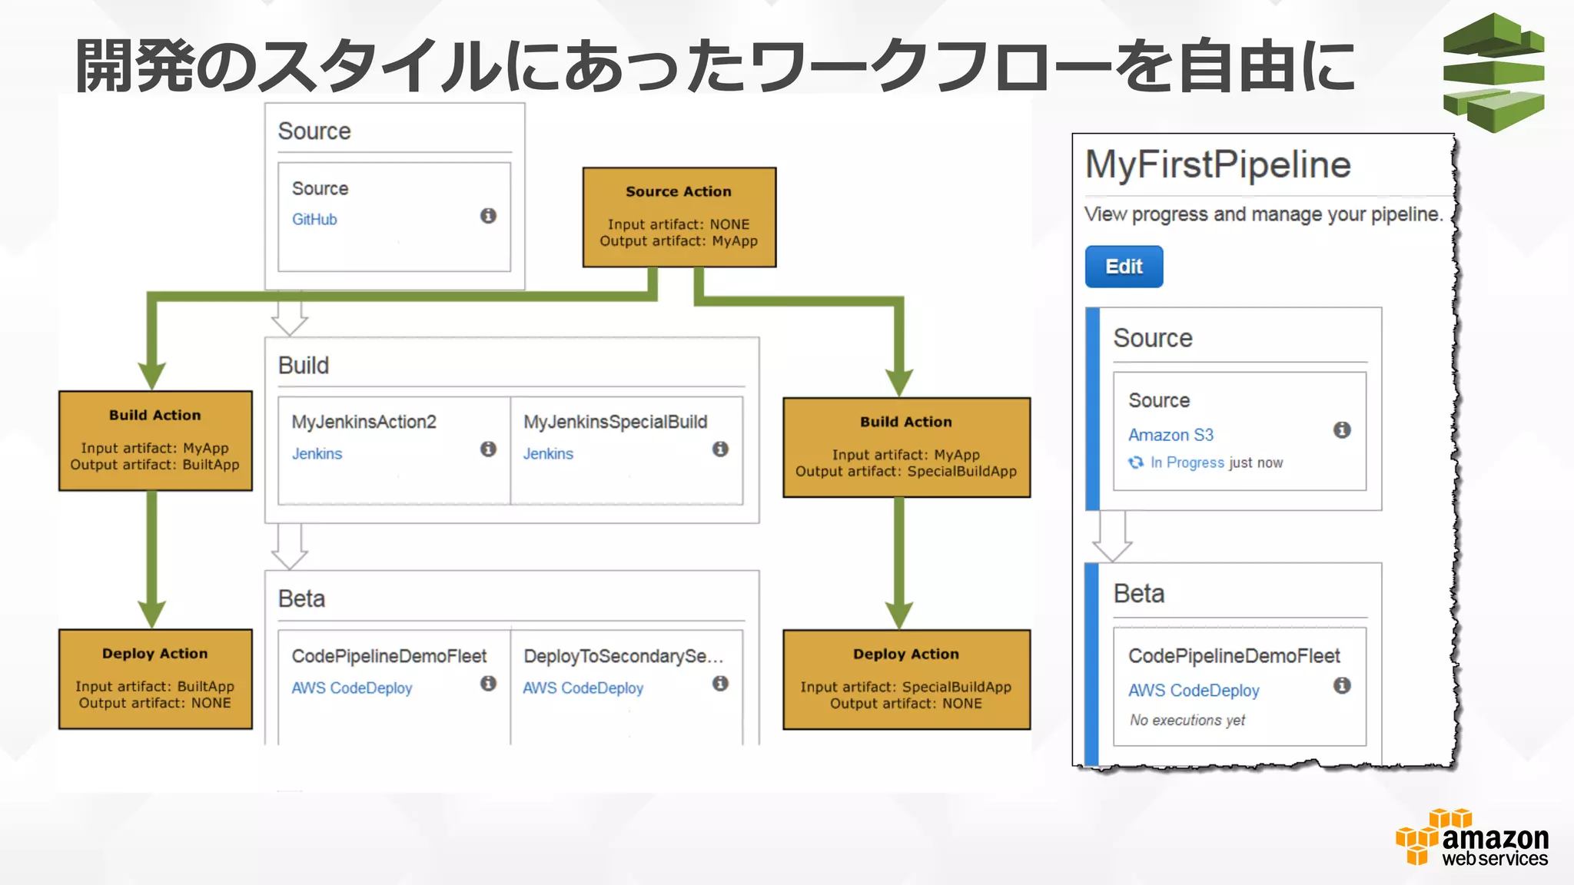Image resolution: width=1574 pixels, height=885 pixels.
Task: Open Jenkins link under MyJenkinsSpecialBuild
Action: coord(548,454)
